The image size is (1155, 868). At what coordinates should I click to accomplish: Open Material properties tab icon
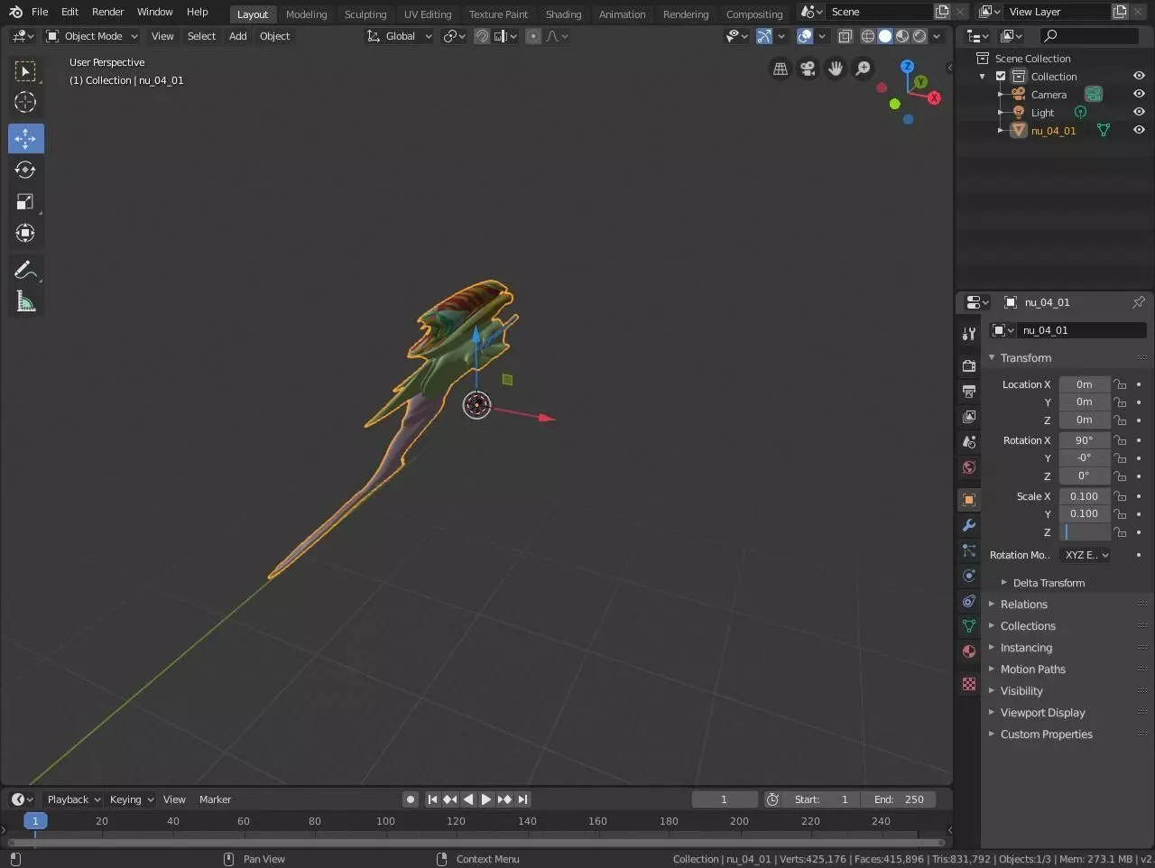click(969, 651)
